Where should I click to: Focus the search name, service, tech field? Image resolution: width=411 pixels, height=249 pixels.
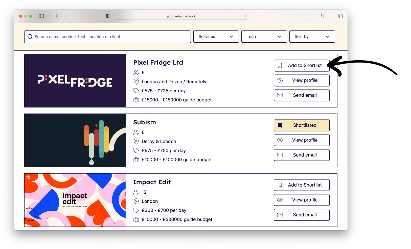point(107,37)
